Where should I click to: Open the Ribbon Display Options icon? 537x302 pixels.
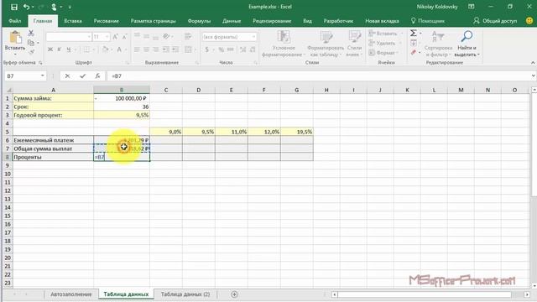coord(472,7)
